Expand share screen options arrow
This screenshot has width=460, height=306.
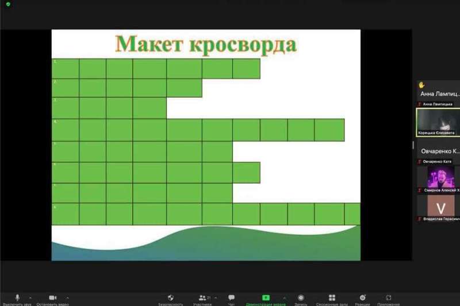click(284, 298)
